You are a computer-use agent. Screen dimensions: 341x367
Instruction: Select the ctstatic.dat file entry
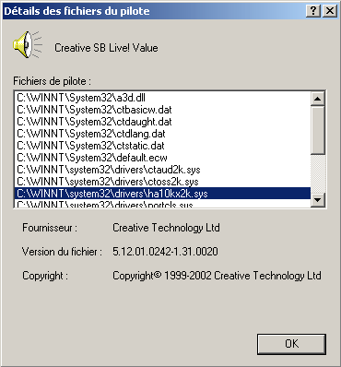tap(162, 146)
